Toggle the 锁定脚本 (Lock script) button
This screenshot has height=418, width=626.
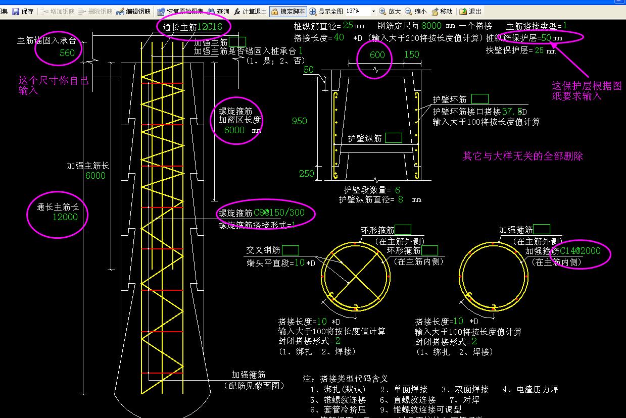click(288, 11)
